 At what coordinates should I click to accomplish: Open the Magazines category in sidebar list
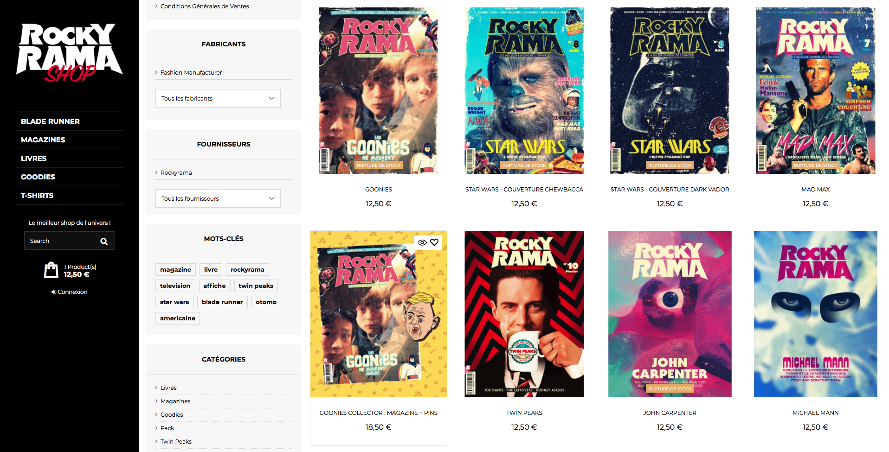(x=175, y=401)
